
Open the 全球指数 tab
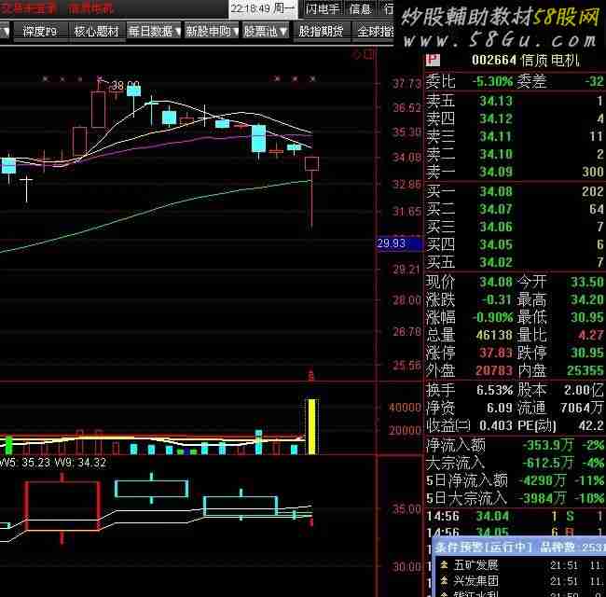(x=374, y=32)
